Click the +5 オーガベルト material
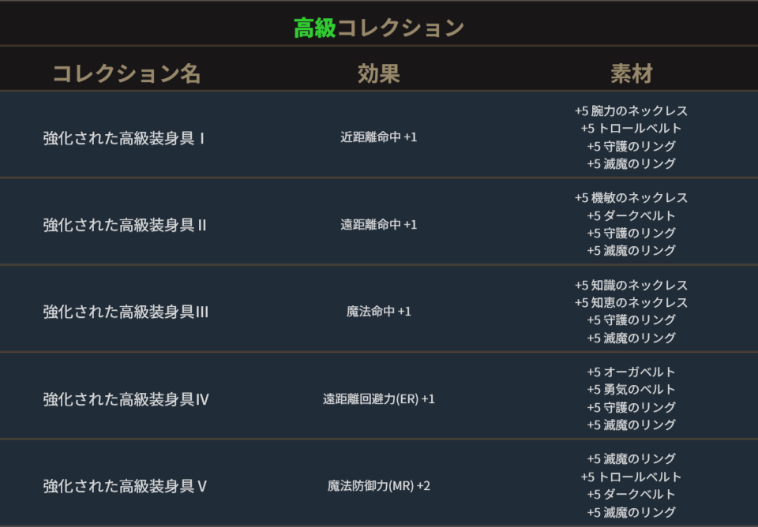Viewport: 758px width, 527px height. [631, 372]
